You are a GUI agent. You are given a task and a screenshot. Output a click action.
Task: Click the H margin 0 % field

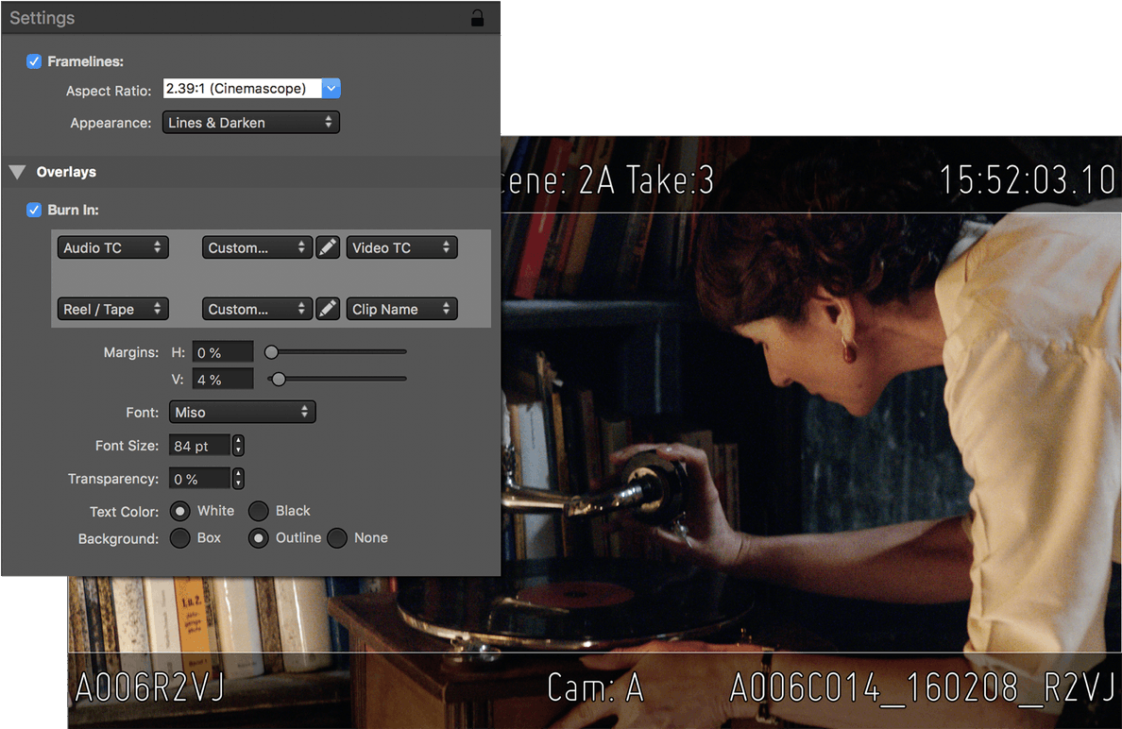223,352
